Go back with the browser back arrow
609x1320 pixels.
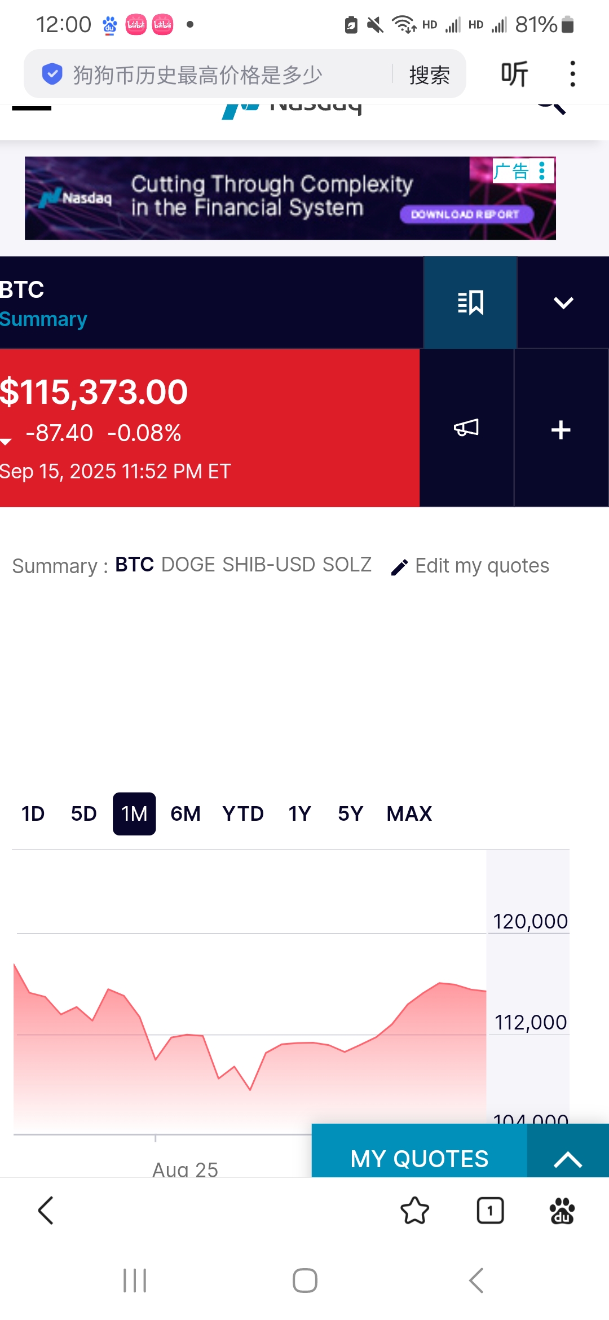pyautogui.click(x=46, y=1211)
